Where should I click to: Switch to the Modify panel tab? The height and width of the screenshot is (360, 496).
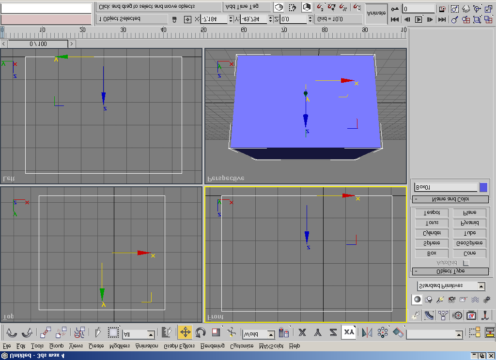[429, 315]
